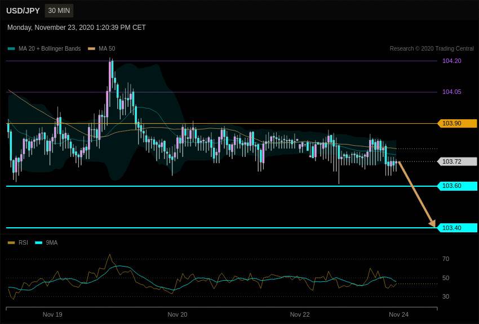Click the MA 50 legend label

tap(107, 48)
